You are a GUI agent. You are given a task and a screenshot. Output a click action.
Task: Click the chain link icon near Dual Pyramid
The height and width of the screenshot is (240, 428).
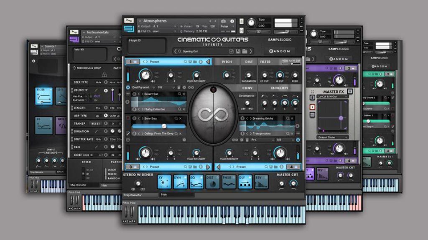pyautogui.click(x=191, y=87)
